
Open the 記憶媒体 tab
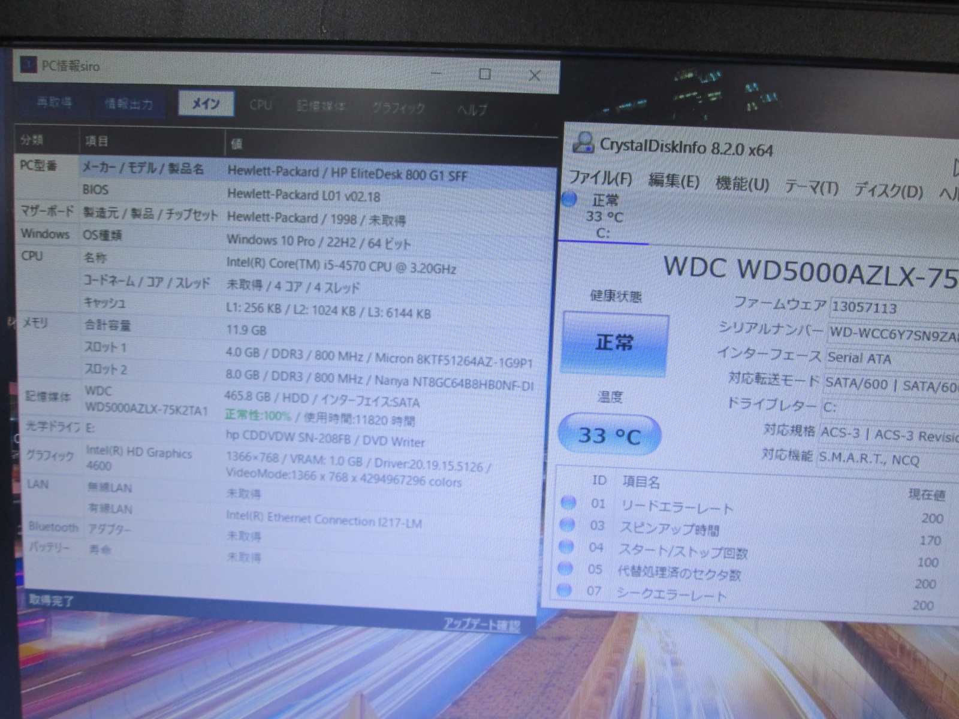pos(321,106)
